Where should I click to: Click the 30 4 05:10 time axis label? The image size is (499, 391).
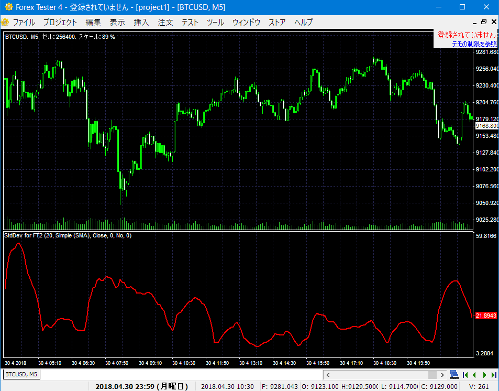point(50,363)
